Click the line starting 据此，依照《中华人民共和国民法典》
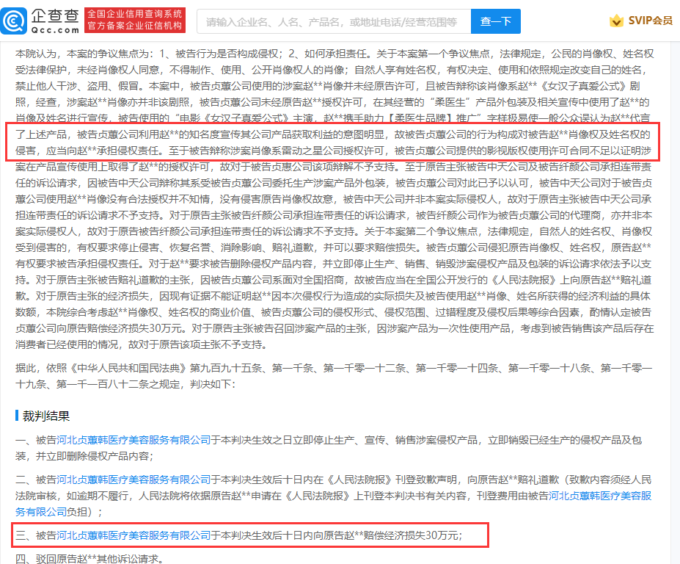Screen dimensions: 680x564 334,368
